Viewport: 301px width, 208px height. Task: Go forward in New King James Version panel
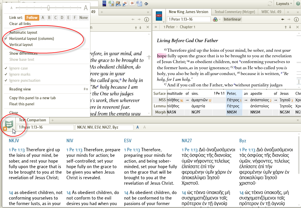(289, 19)
